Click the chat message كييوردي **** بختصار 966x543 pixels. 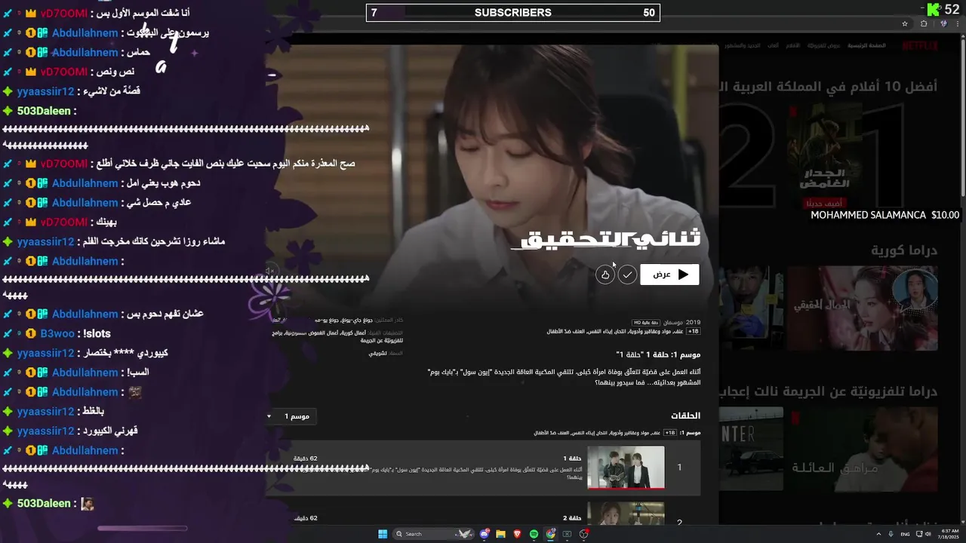pos(125,353)
